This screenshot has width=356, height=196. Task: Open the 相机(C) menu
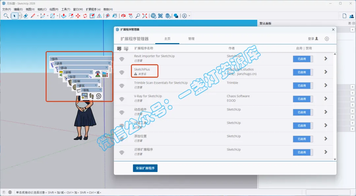(x=42, y=9)
